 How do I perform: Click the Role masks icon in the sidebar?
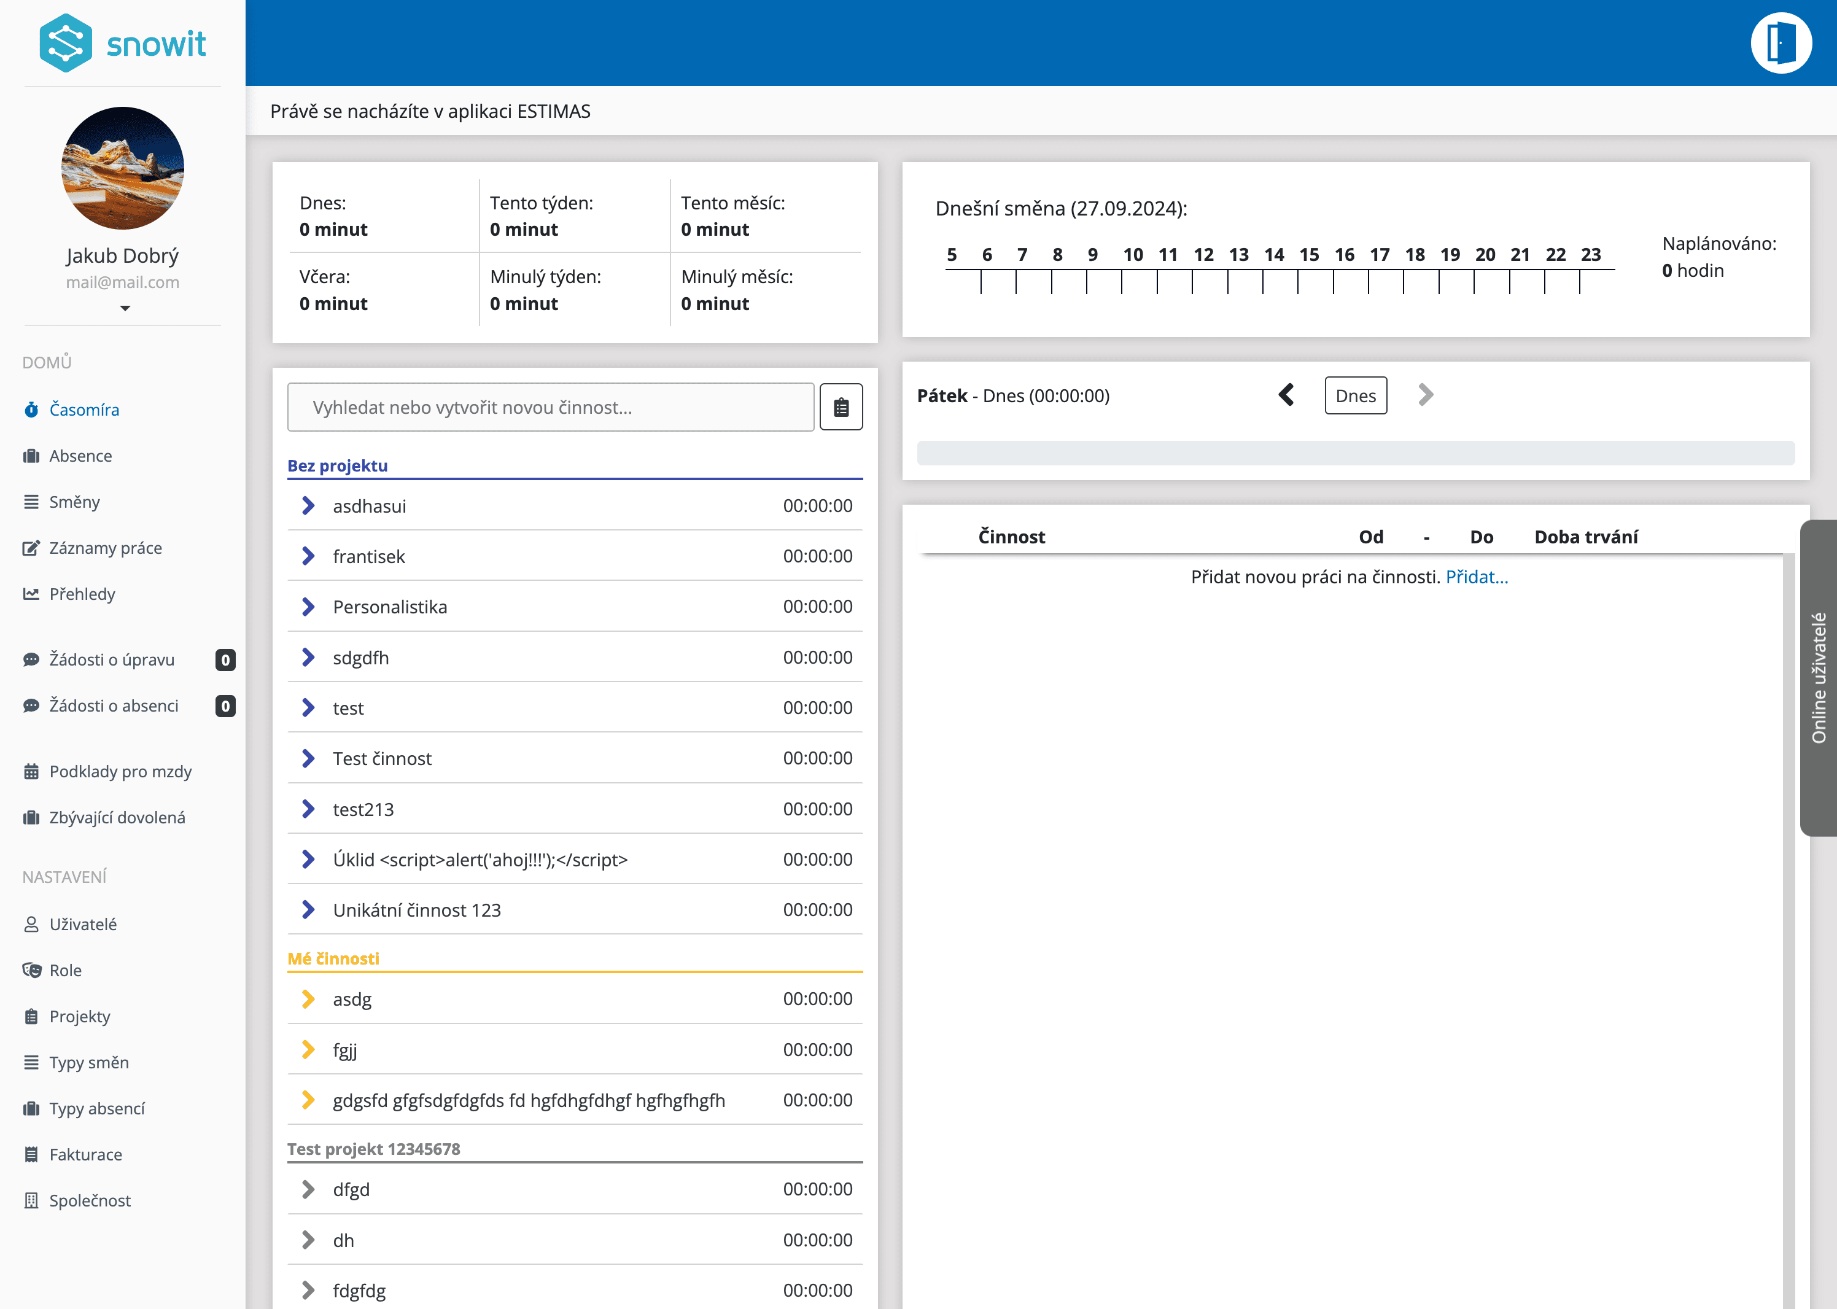tap(31, 969)
